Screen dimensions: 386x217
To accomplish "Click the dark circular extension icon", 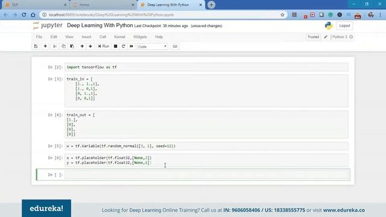I will click(340, 14).
